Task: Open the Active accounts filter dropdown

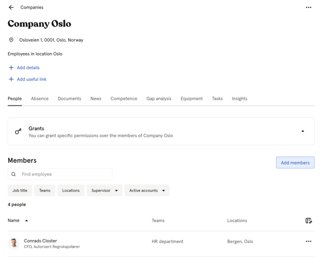Action: click(147, 190)
